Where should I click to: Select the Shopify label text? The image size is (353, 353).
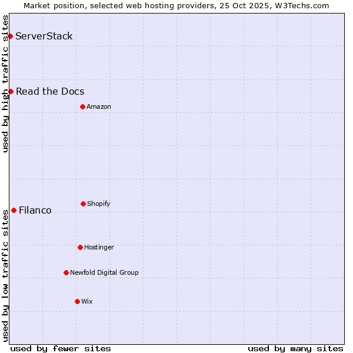coord(99,204)
